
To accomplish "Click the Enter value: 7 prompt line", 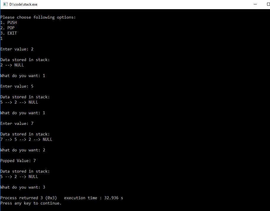I will pyautogui.click(x=17, y=123).
